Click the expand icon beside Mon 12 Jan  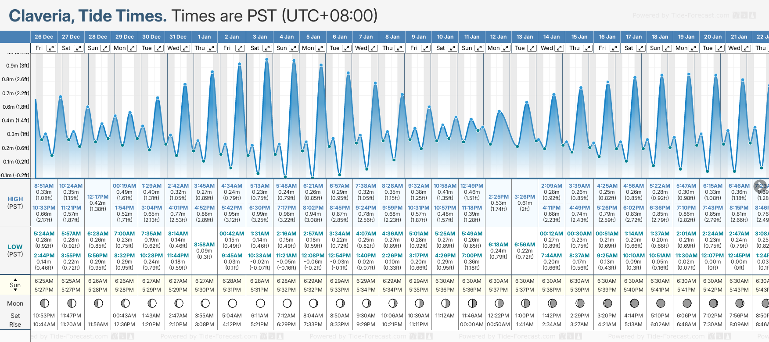(x=506, y=48)
